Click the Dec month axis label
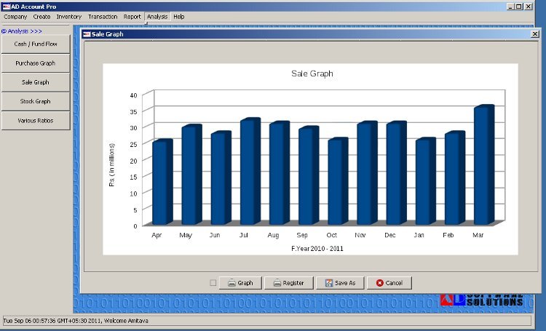The image size is (546, 331). tap(389, 235)
